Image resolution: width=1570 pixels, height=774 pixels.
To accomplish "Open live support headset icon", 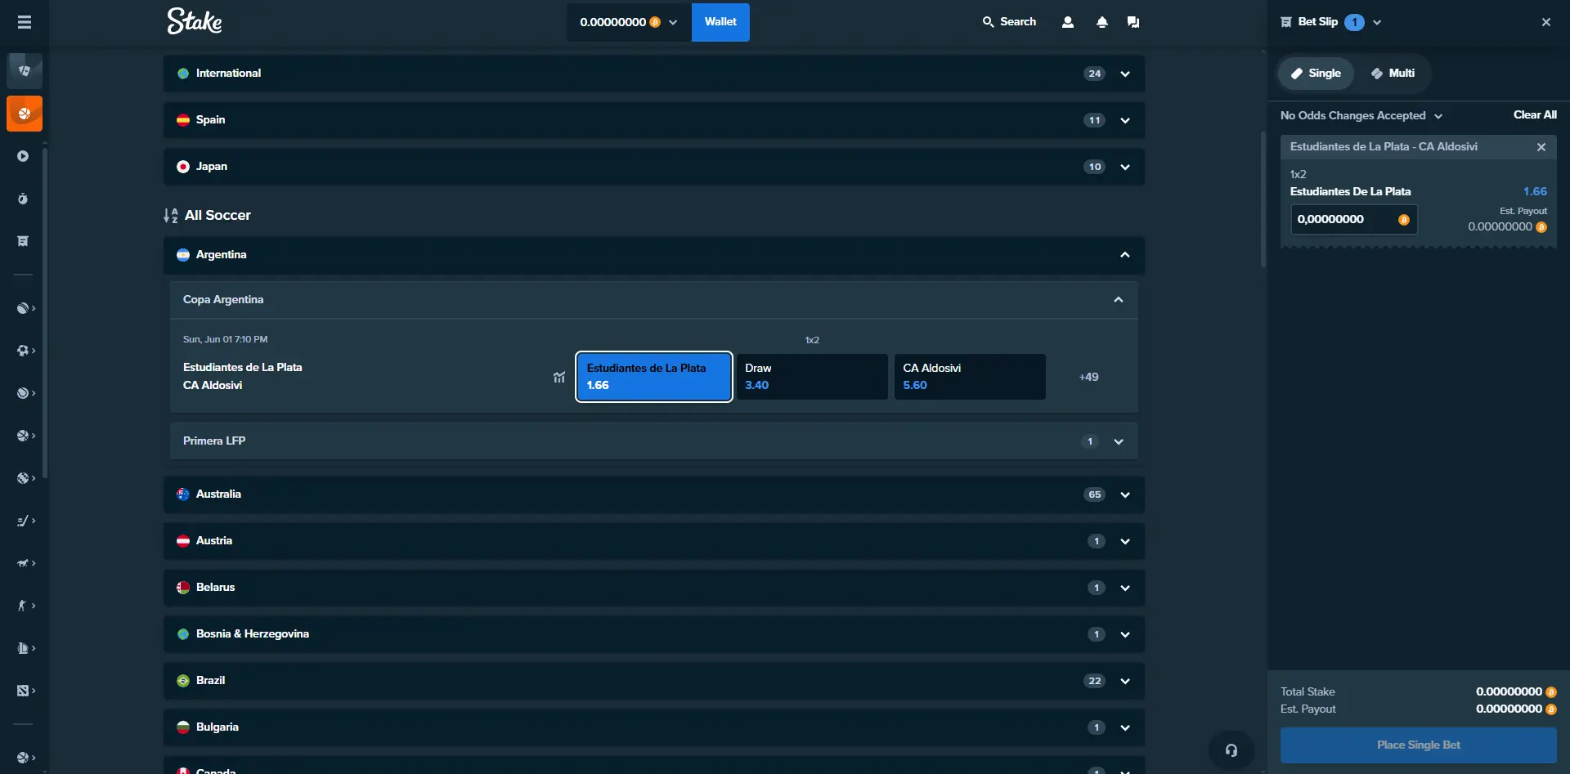I will (x=1231, y=750).
